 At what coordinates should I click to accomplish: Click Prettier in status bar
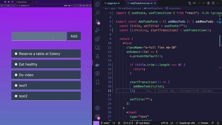[x=203, y=123]
